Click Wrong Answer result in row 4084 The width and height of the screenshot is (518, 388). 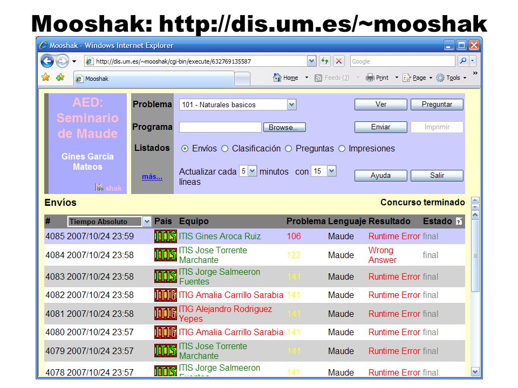pos(382,255)
